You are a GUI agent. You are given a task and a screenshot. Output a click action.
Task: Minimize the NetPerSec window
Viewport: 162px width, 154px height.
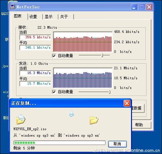point(134,7)
